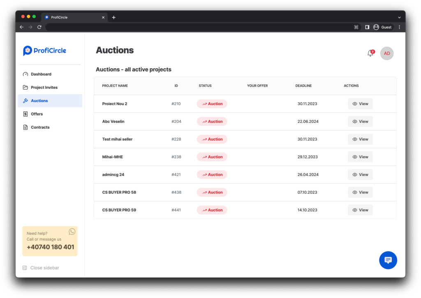View the Test mihai seller auction
Image resolution: width=421 pixels, height=298 pixels.
click(x=360, y=139)
